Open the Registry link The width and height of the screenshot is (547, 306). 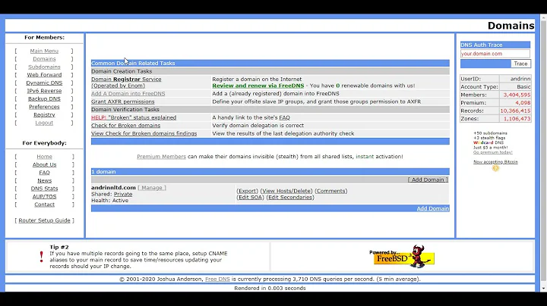[x=44, y=115]
